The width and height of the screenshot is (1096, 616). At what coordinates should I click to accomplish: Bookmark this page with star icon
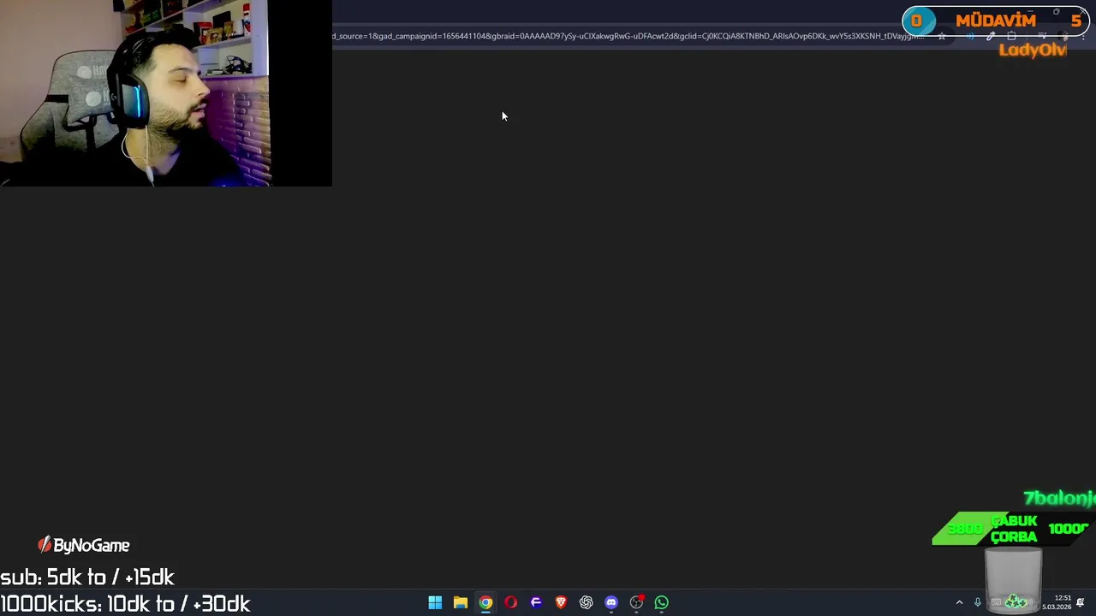click(x=942, y=36)
